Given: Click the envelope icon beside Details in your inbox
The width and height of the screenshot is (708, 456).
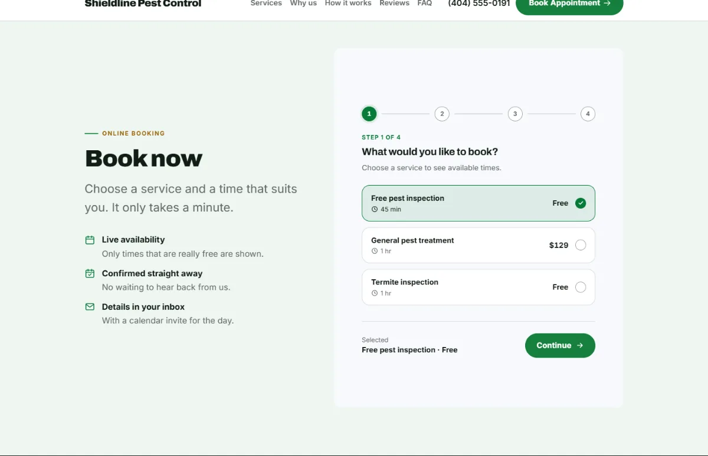Looking at the screenshot, I should click(x=90, y=307).
